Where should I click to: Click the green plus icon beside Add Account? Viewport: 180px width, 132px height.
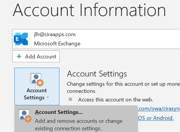coord(19,56)
